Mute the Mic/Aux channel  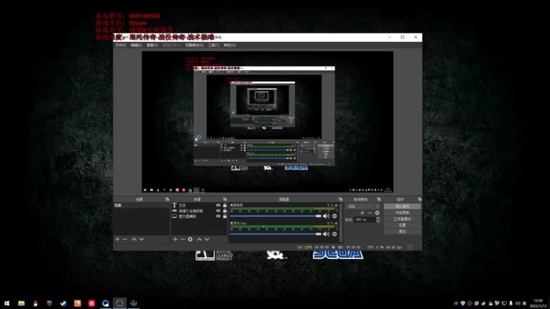coord(326,234)
